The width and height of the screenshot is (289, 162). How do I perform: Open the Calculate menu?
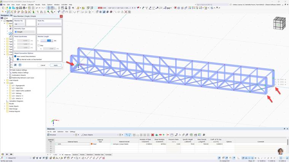tap(30, 5)
